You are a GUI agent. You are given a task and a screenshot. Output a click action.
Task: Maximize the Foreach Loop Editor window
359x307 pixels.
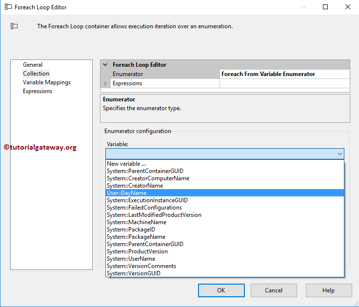pos(325,7)
